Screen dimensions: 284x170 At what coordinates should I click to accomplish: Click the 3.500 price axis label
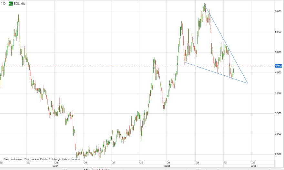[278, 113]
